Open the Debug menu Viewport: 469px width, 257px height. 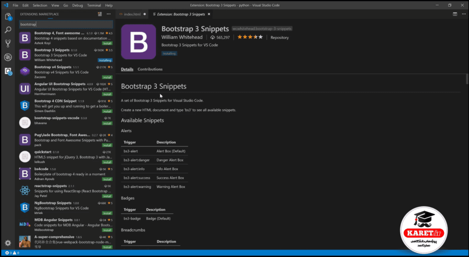point(77,5)
